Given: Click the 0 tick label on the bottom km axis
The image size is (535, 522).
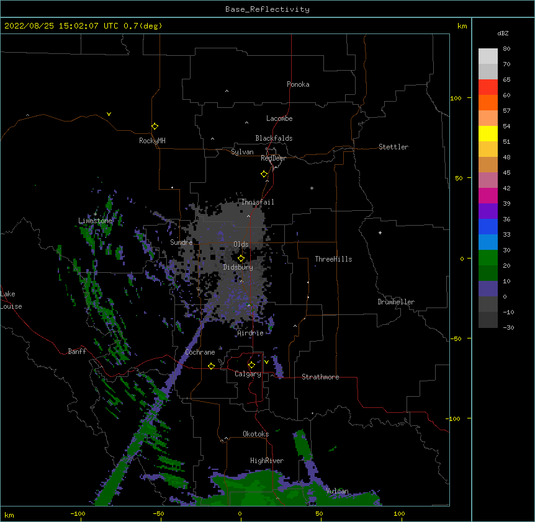Looking at the screenshot, I should (240, 513).
